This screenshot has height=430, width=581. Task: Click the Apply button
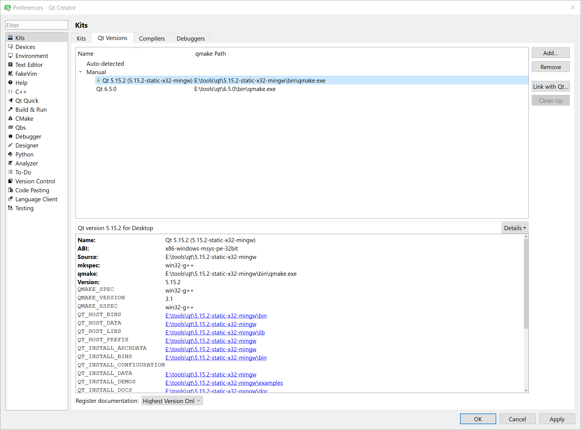(x=557, y=419)
